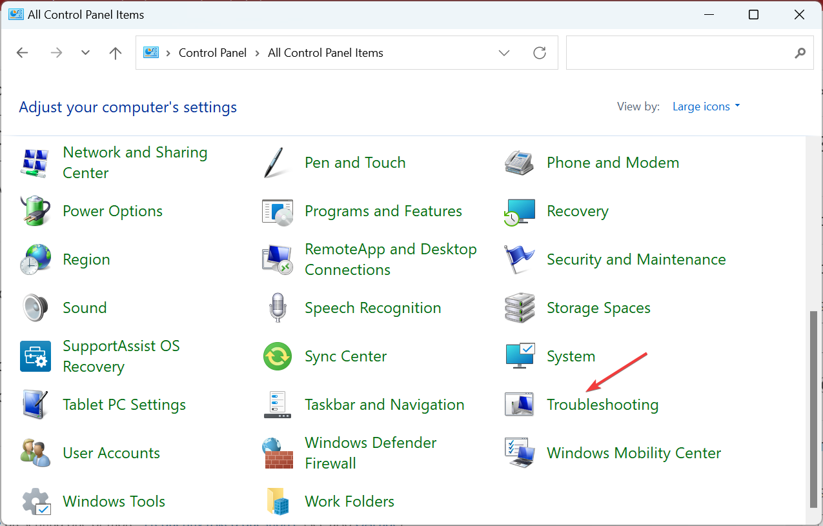823x526 pixels.
Task: Open the Network and Sharing Center text
Action: click(x=135, y=163)
